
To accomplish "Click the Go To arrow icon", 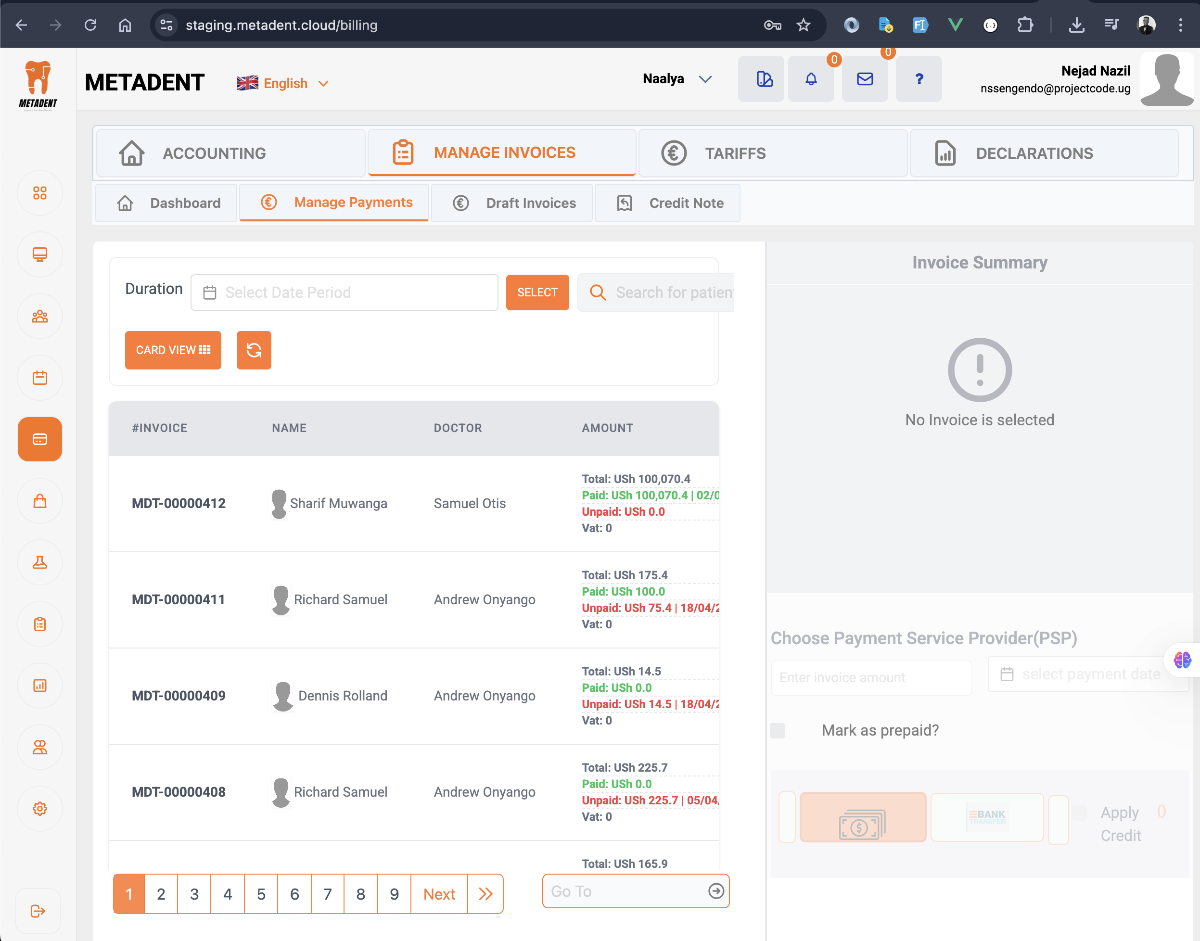I will 715,891.
